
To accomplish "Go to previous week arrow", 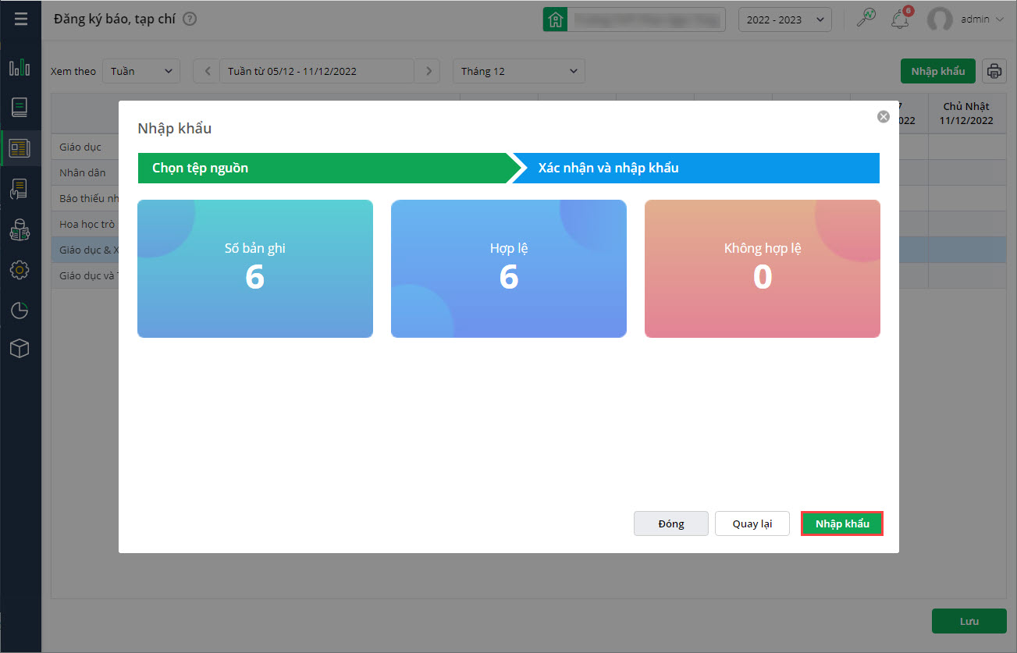I will click(207, 71).
